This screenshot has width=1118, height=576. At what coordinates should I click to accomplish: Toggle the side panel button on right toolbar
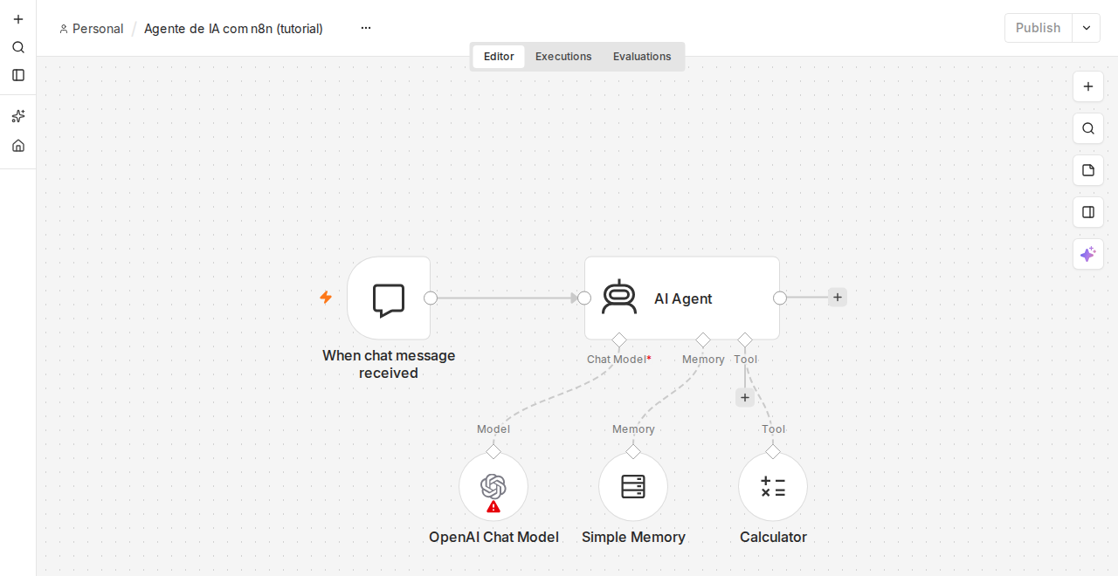pyautogui.click(x=1088, y=212)
